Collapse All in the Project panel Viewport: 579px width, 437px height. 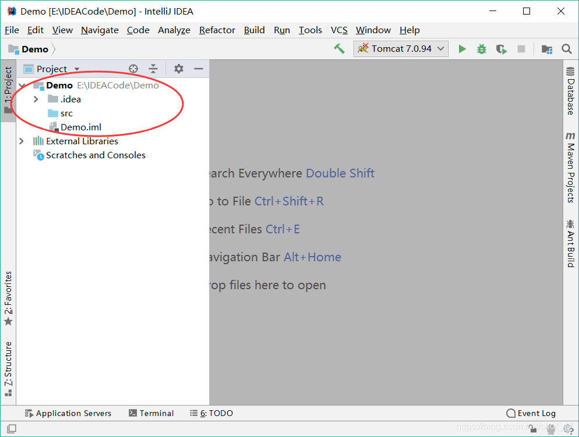tap(153, 69)
